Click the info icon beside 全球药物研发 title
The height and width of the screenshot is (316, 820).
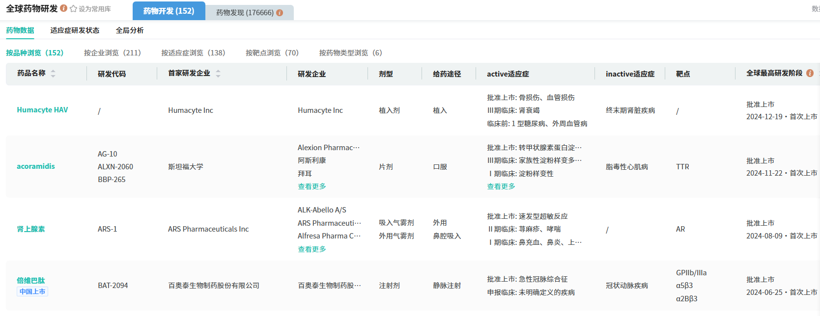[x=64, y=8]
